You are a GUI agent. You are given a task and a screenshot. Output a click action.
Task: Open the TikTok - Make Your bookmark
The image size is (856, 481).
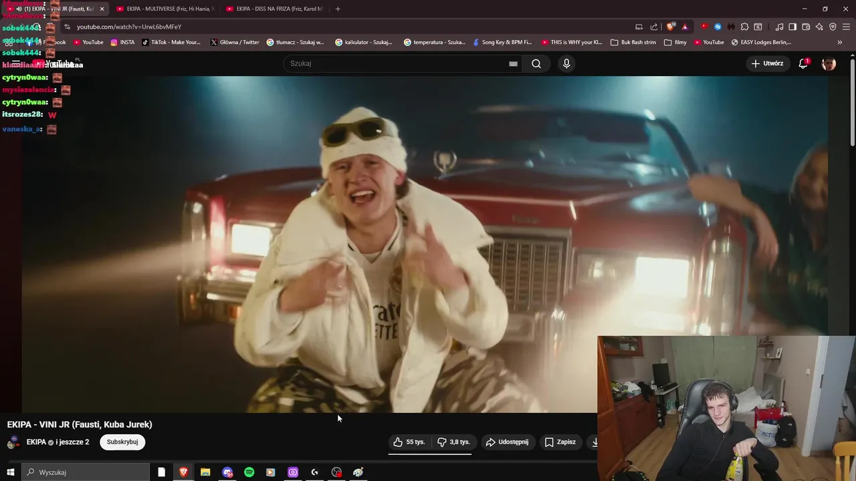pyautogui.click(x=171, y=42)
